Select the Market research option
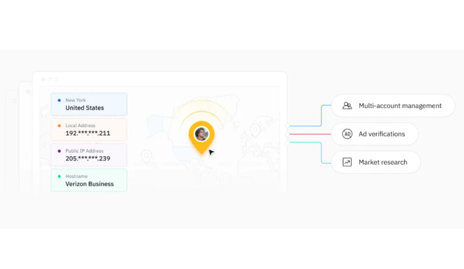Screen dimensions: 464x269 coord(376,162)
